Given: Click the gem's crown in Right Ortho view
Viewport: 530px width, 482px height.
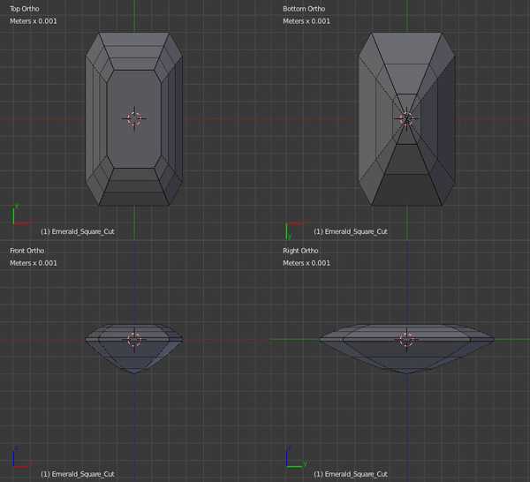Looking at the screenshot, I should point(406,331).
